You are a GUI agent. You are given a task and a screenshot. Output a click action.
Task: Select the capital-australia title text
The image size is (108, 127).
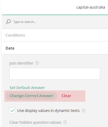click(x=91, y=7)
